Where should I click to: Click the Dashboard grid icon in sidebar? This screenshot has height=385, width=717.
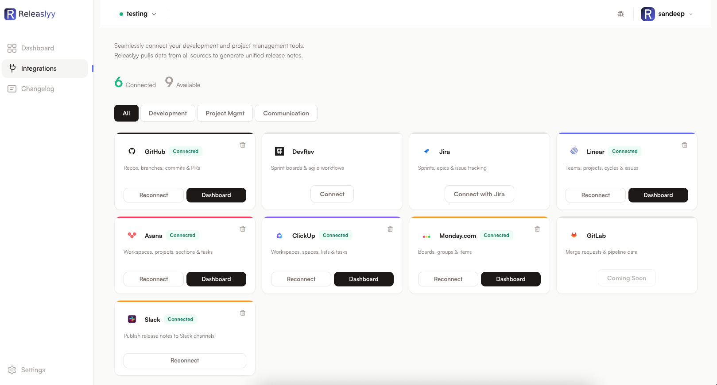pyautogui.click(x=12, y=48)
